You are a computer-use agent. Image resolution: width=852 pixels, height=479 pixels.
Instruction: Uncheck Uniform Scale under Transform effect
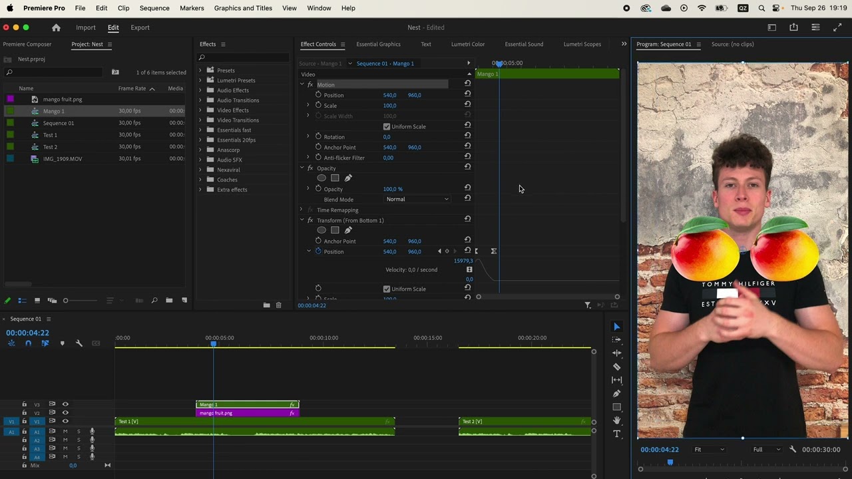coord(387,289)
